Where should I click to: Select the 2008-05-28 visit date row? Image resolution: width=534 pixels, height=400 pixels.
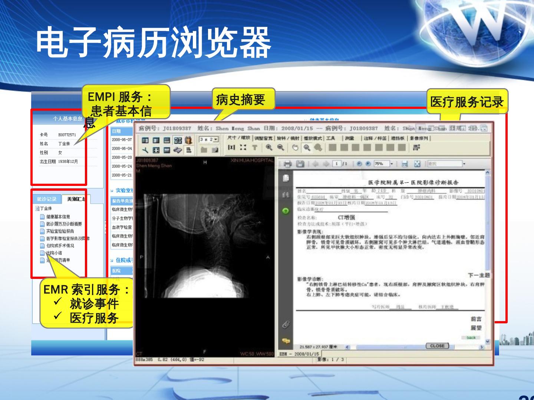(122, 157)
